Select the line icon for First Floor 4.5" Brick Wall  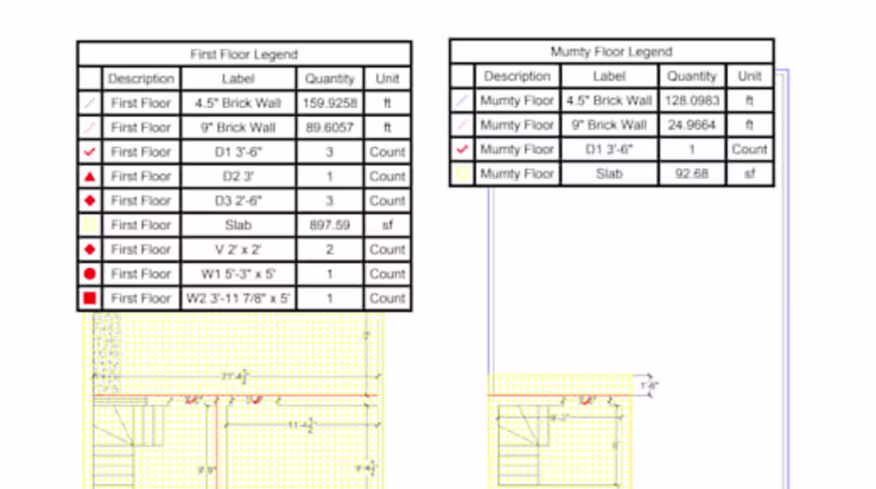coord(90,103)
